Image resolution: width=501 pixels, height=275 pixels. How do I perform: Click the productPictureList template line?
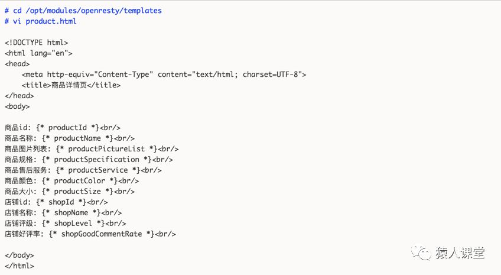pyautogui.click(x=91, y=149)
